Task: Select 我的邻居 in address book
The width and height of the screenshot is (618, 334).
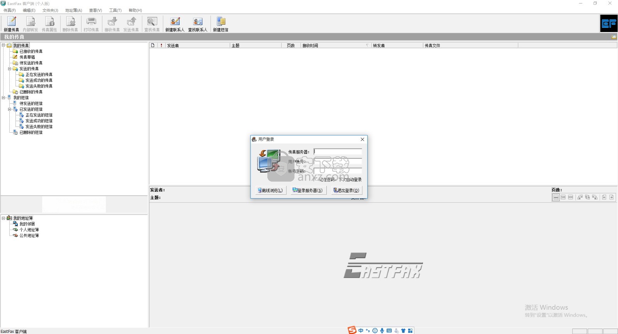Action: [27, 224]
